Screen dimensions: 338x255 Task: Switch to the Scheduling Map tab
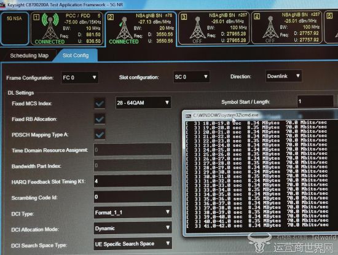29,56
